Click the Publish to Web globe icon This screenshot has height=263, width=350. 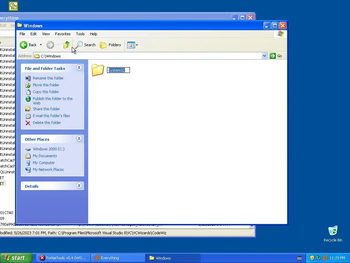pos(28,99)
